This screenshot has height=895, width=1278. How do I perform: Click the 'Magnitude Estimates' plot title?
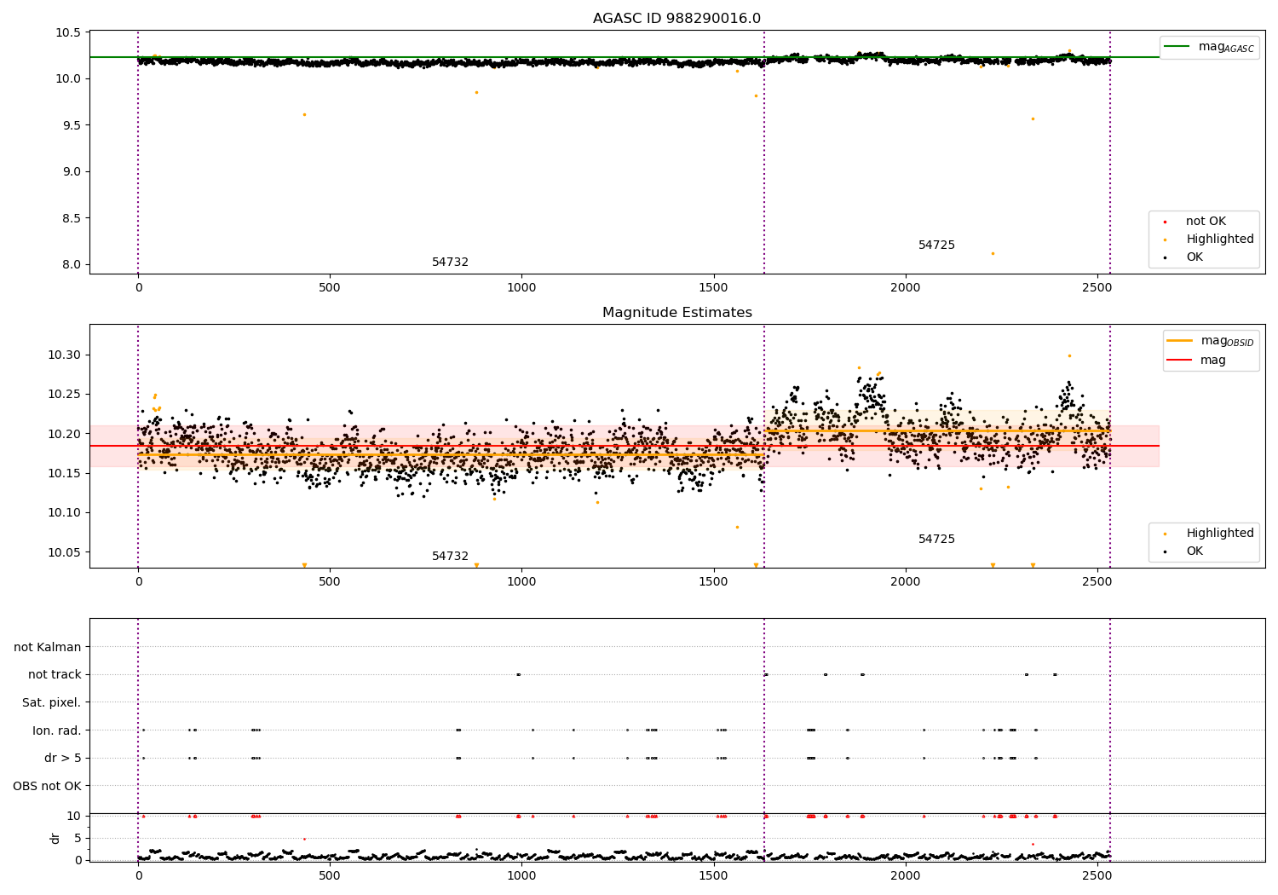tap(676, 313)
